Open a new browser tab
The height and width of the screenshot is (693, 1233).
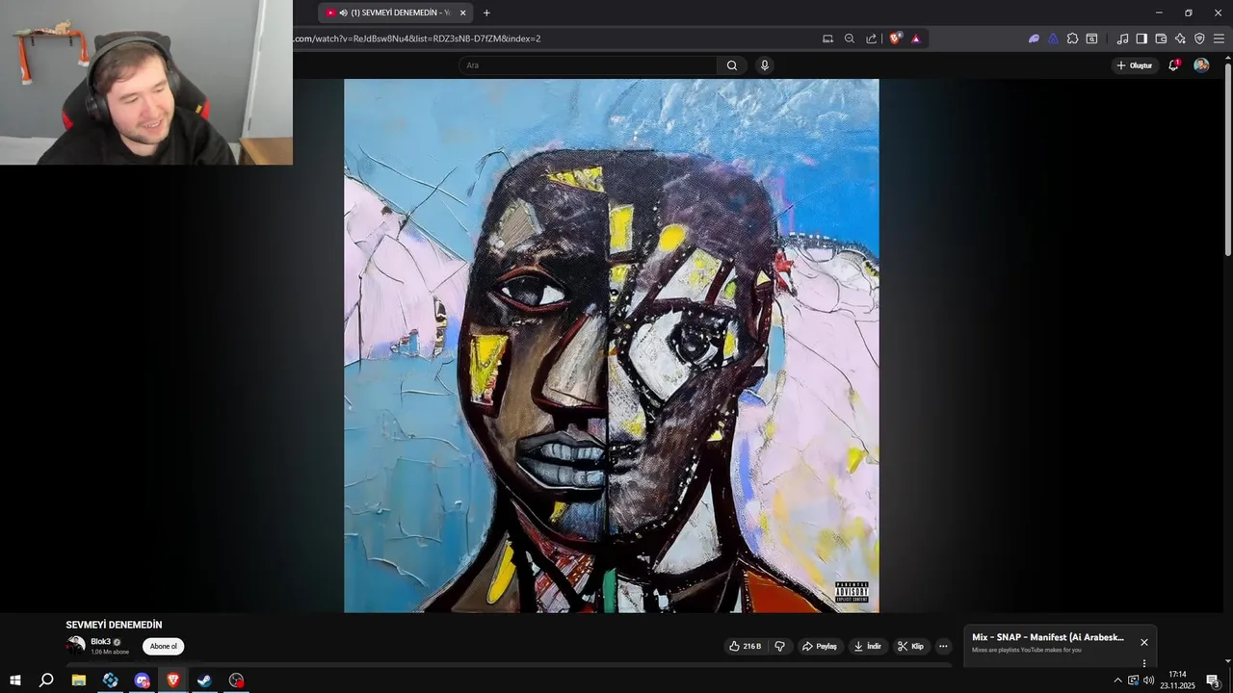click(486, 13)
